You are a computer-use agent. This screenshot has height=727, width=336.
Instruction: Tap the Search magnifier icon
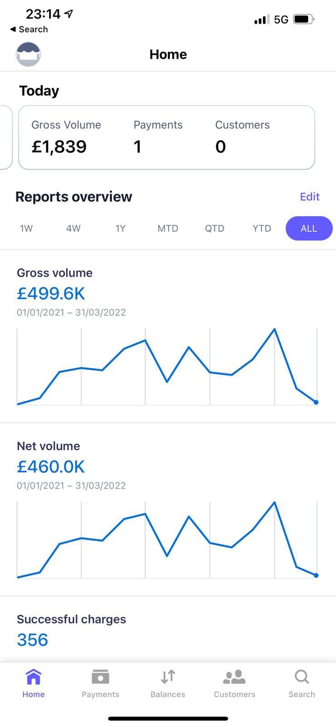pos(301,677)
